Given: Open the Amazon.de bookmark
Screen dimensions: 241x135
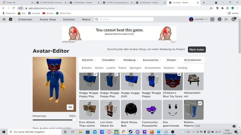Looking at the screenshot, I should [x=9, y=13].
